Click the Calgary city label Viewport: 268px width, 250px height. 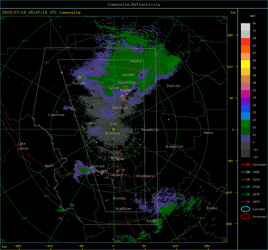coord(116,175)
